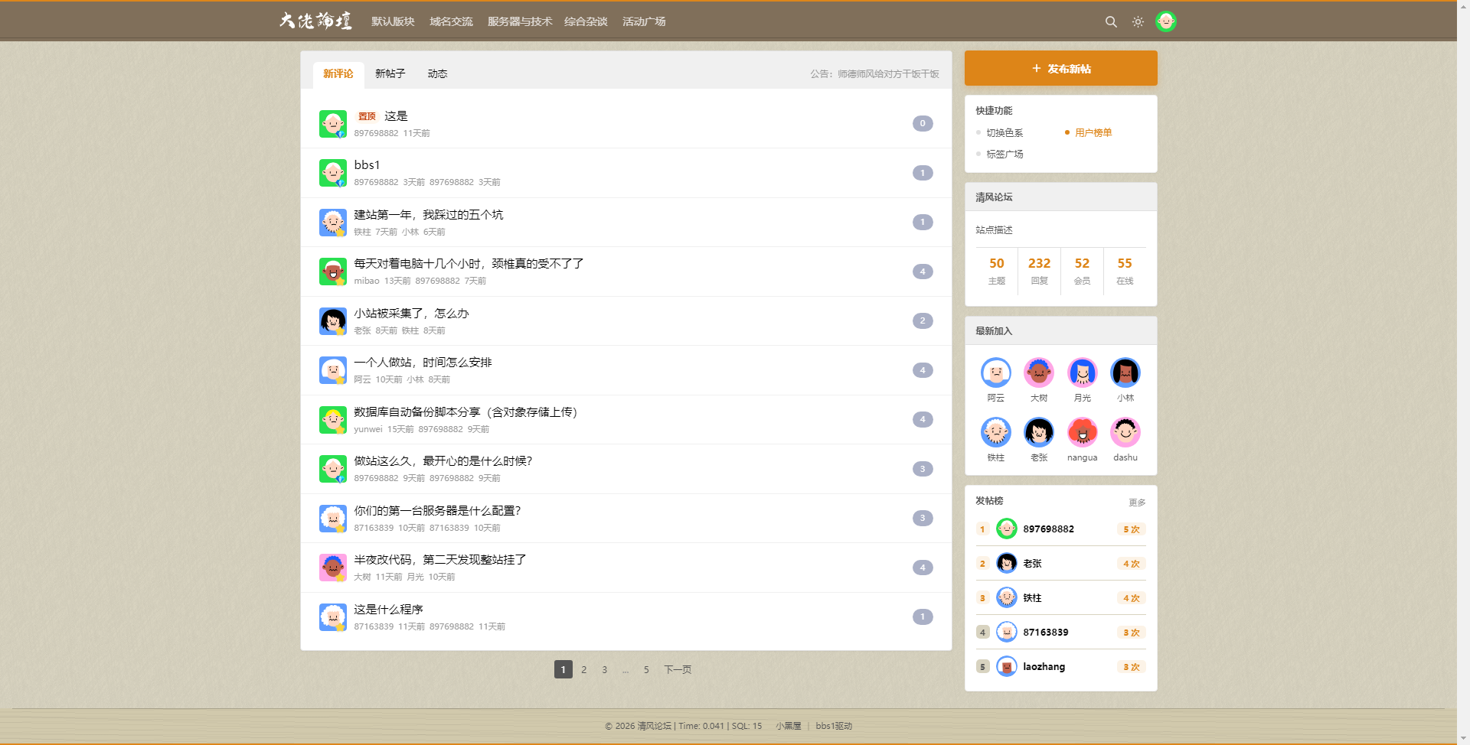The height and width of the screenshot is (745, 1470).
Task: Open 阿云 avatar in 最新加入
Action: coord(995,372)
